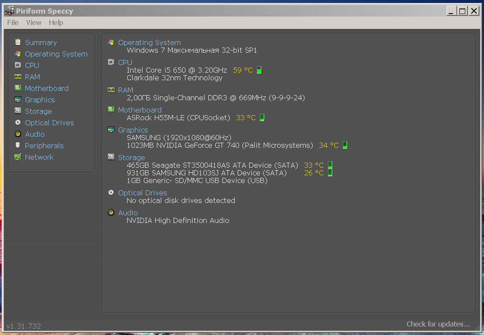Open the File menu
The height and width of the screenshot is (335, 484).
[x=13, y=23]
